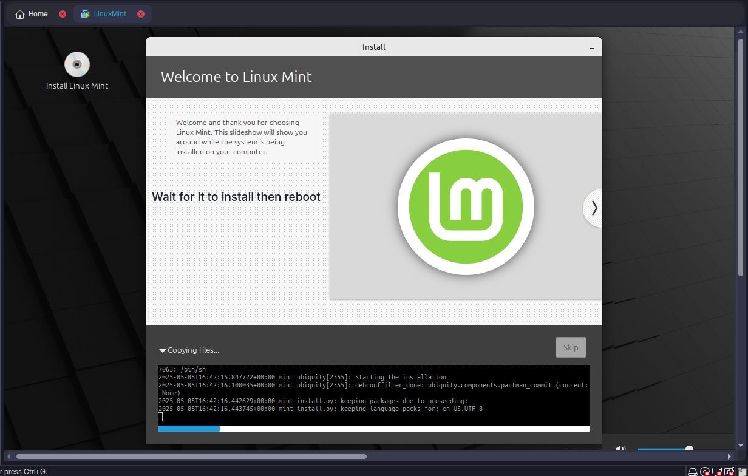Advance slideshow with the next arrow
Image resolution: width=748 pixels, height=476 pixels.
point(594,208)
